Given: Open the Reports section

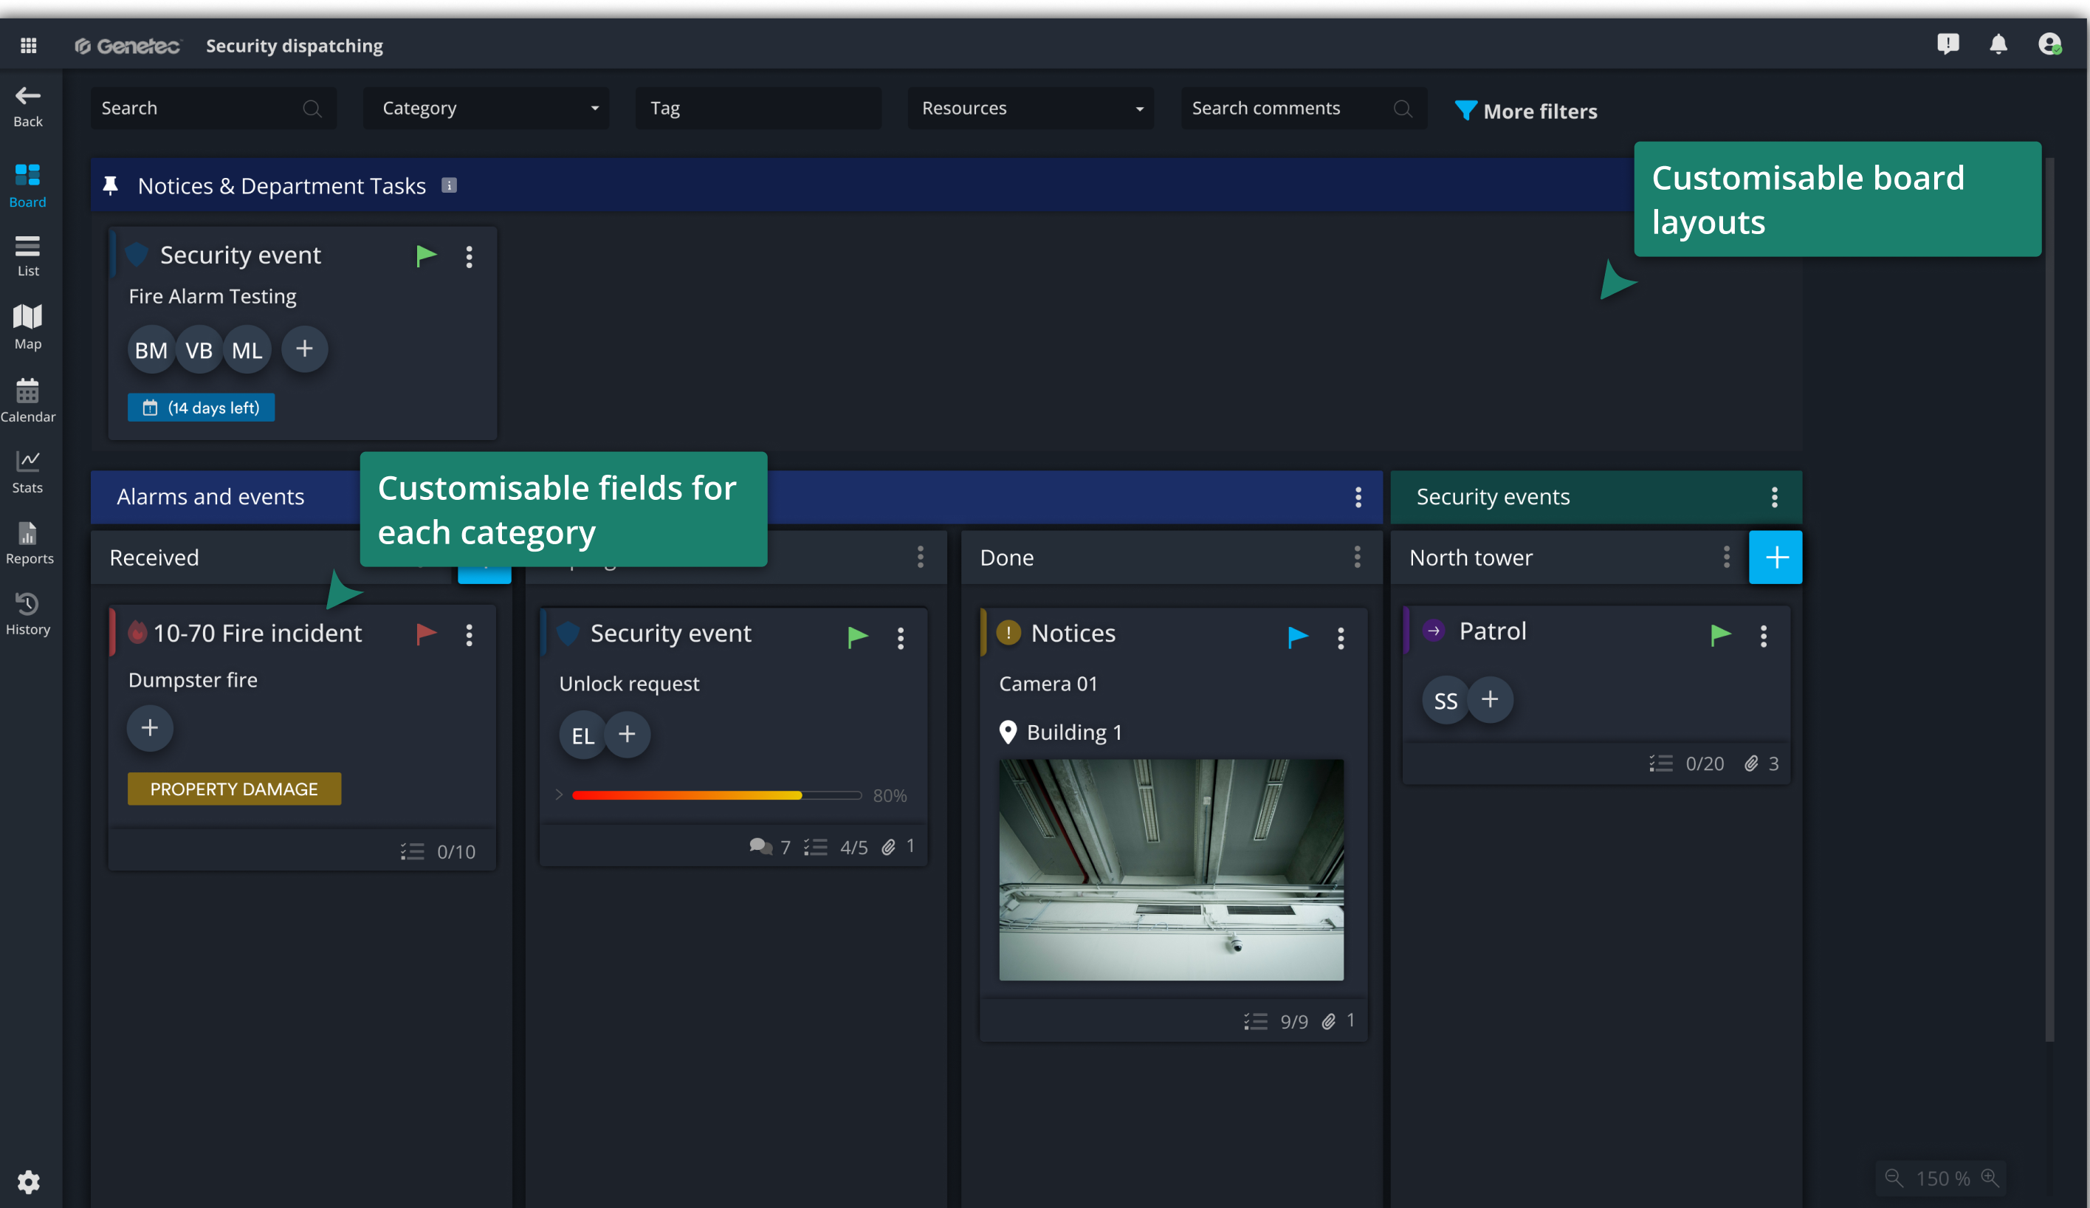Looking at the screenshot, I should tap(28, 542).
